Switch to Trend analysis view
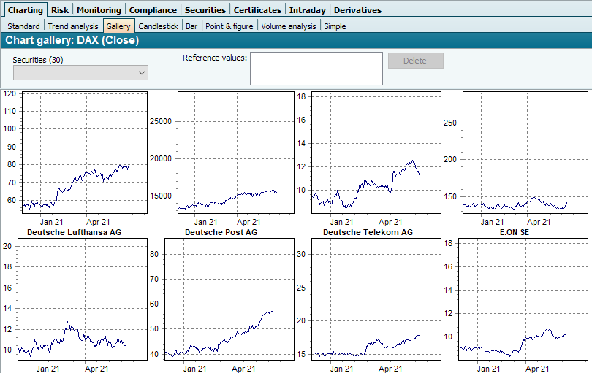592x373 pixels. click(73, 26)
